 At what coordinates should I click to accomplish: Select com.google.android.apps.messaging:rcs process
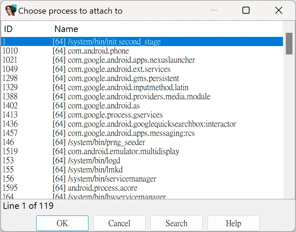click(x=142, y=133)
